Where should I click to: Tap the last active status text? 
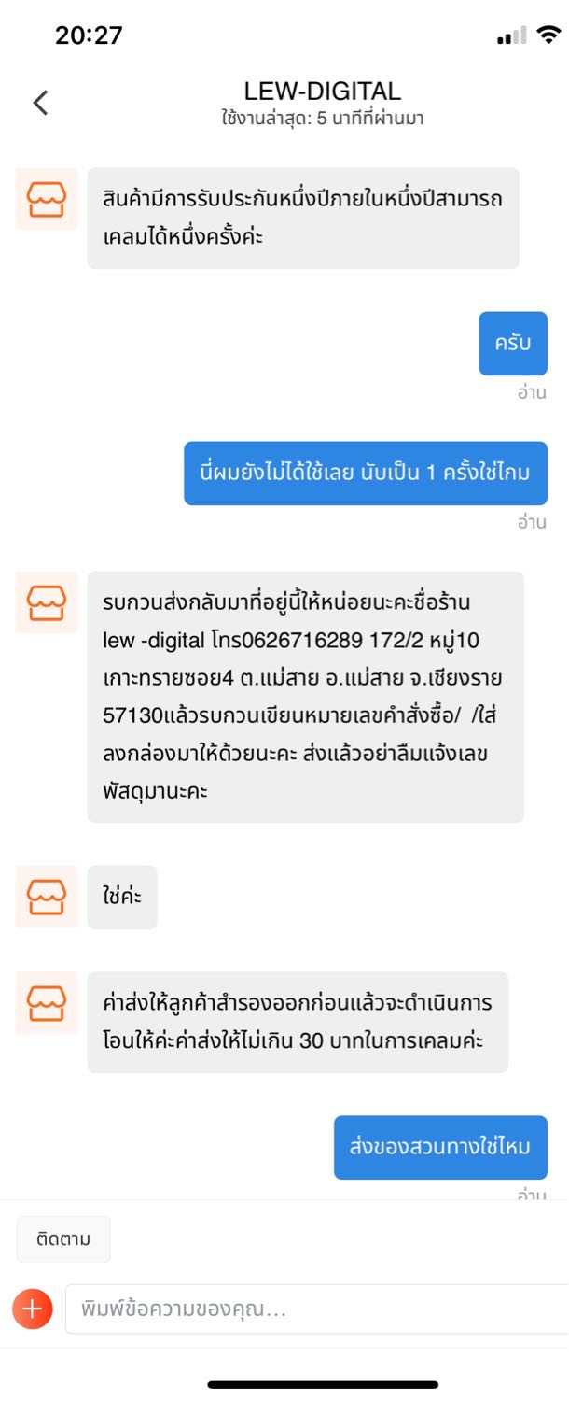point(322,120)
